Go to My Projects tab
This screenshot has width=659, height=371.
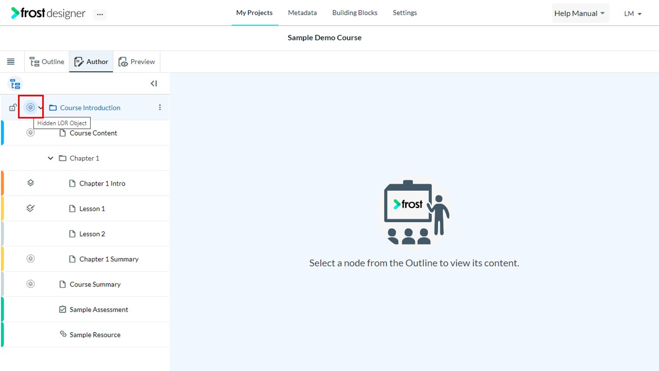click(254, 13)
